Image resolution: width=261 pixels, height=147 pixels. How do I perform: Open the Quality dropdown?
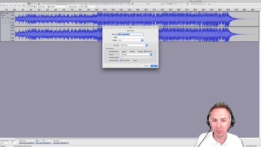point(136,54)
